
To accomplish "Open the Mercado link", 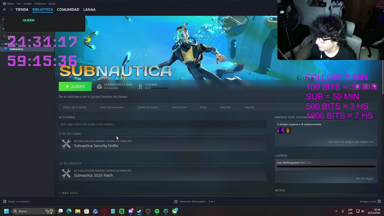I will point(226,107).
